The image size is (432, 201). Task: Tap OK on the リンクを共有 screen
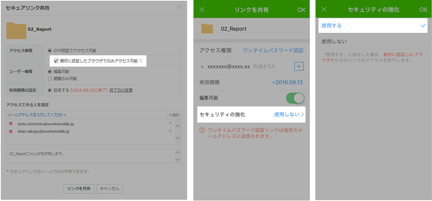tap(301, 10)
